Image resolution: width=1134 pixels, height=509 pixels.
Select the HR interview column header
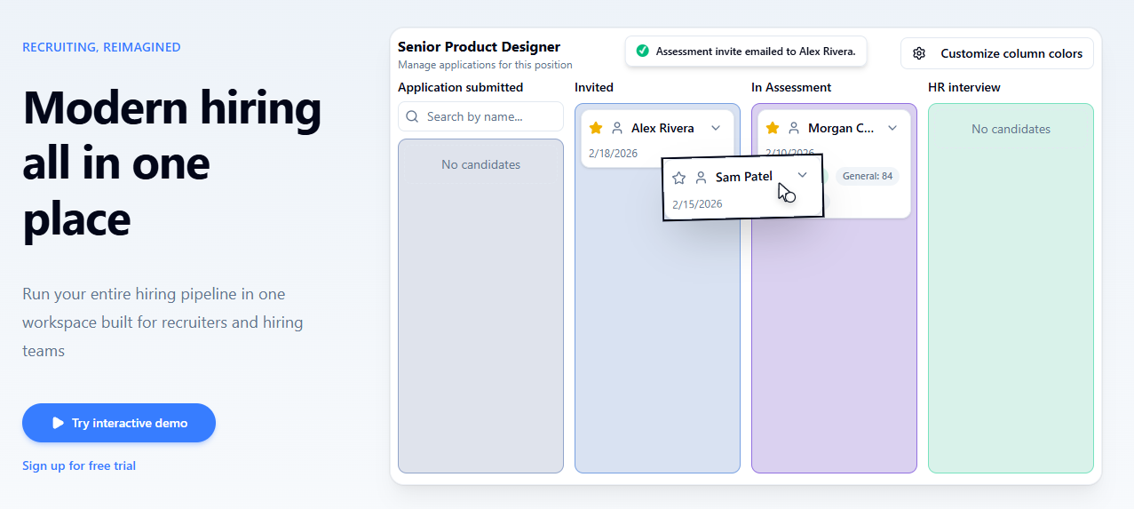coord(964,87)
